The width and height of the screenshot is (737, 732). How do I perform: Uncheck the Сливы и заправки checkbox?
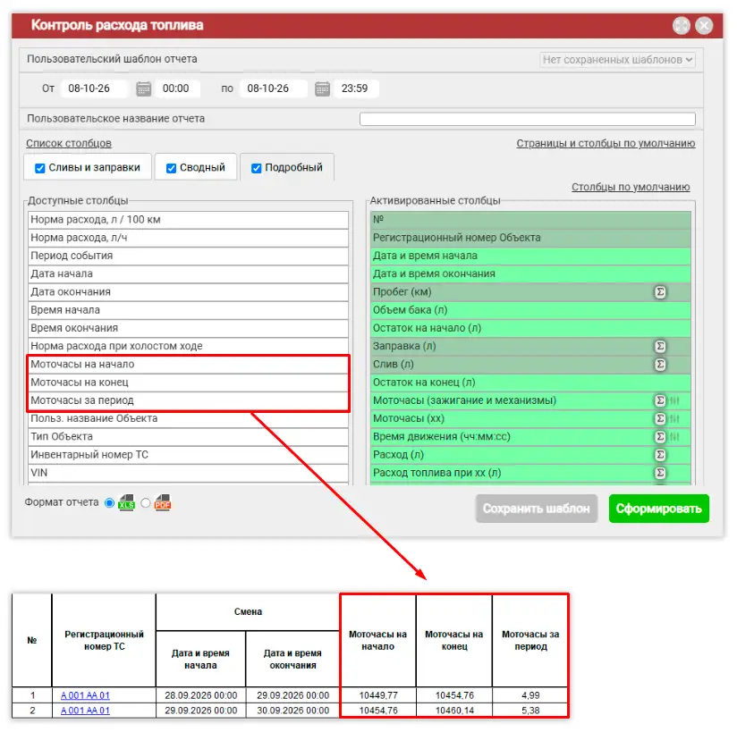click(x=40, y=168)
